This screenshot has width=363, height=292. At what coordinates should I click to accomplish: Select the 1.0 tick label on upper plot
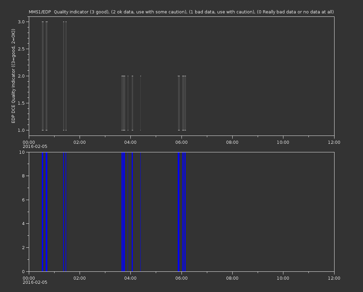(21, 130)
